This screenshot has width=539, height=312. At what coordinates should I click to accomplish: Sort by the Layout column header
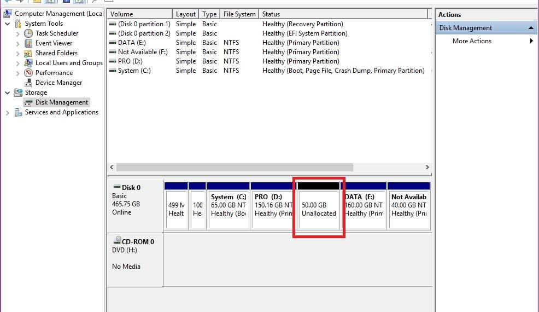[x=186, y=14]
